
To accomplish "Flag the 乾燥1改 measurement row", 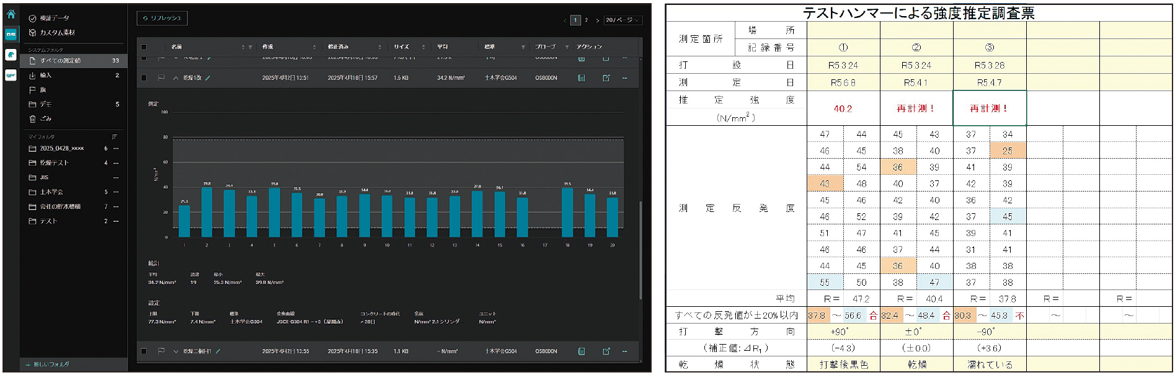I will tap(161, 78).
